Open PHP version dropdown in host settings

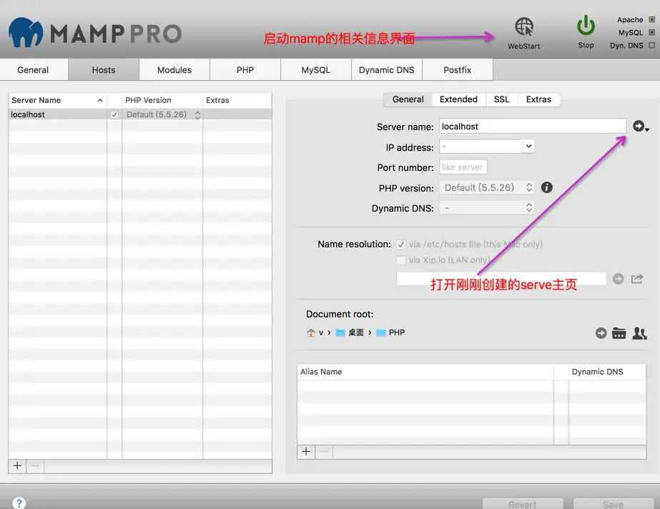(486, 187)
